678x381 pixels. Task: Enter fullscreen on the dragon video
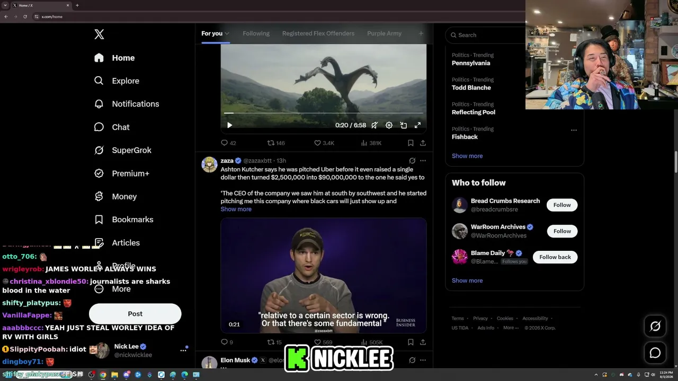click(x=418, y=125)
